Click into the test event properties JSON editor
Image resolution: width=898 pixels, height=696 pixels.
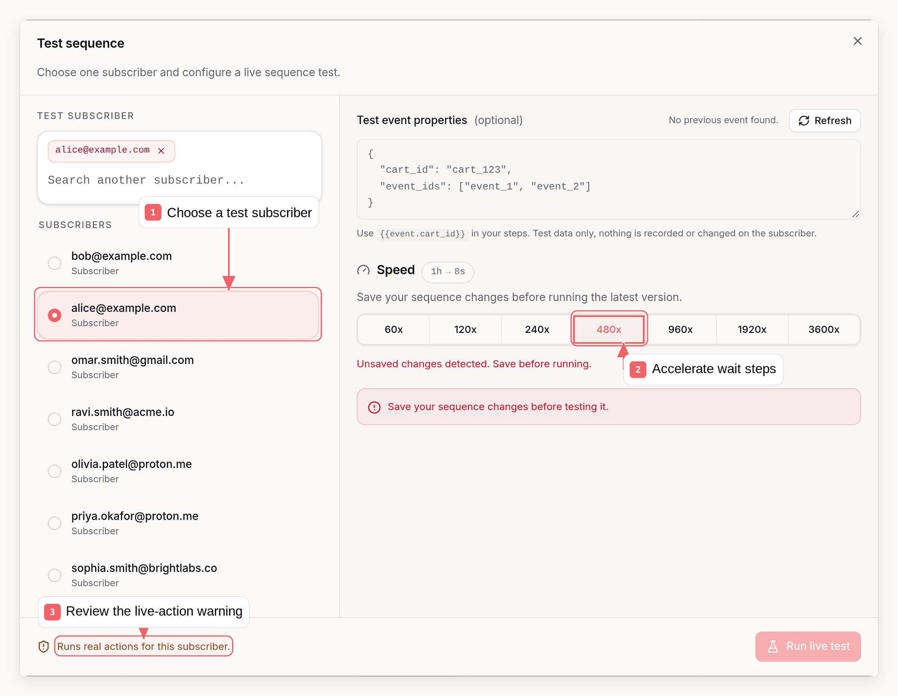click(x=608, y=179)
